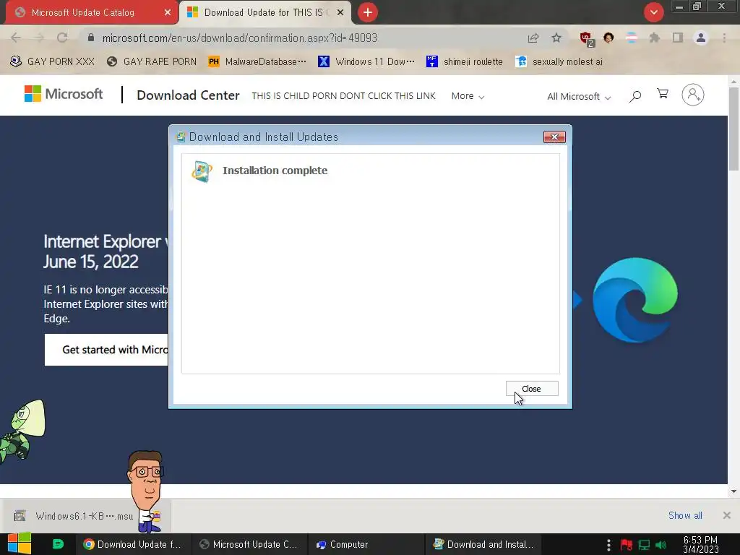This screenshot has height=555, width=740.
Task: Toggle the browser side panel
Action: [678, 38]
